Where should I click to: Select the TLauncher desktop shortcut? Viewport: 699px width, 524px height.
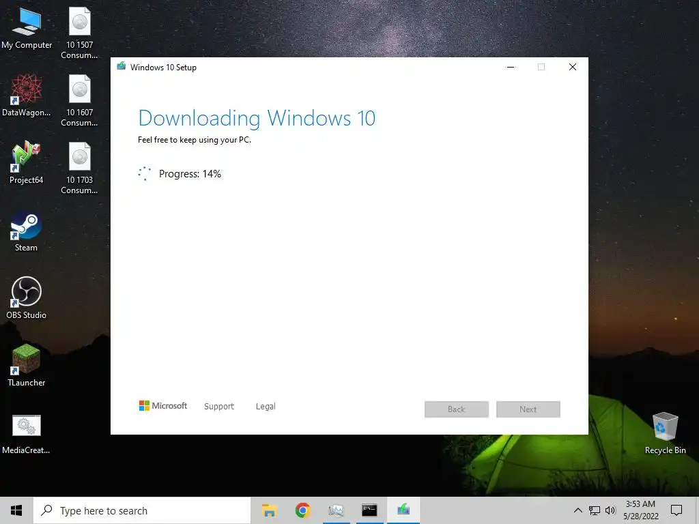click(27, 365)
